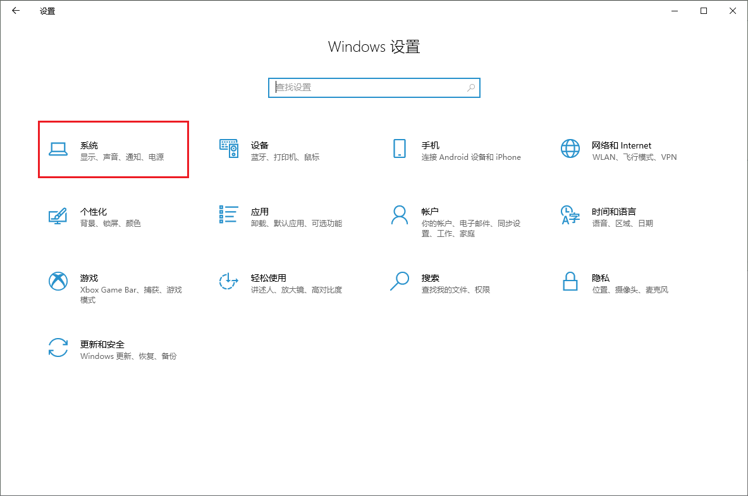Viewport: 748px width, 496px height.
Task: Open the 设备 (Devices) settings icon
Action: coord(228,149)
